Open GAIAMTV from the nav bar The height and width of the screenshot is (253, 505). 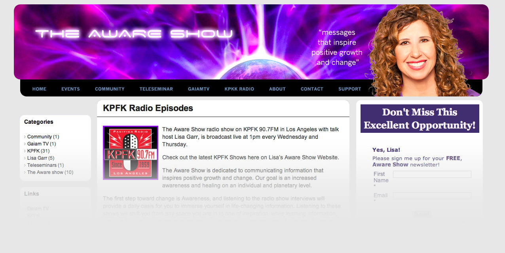pos(199,89)
